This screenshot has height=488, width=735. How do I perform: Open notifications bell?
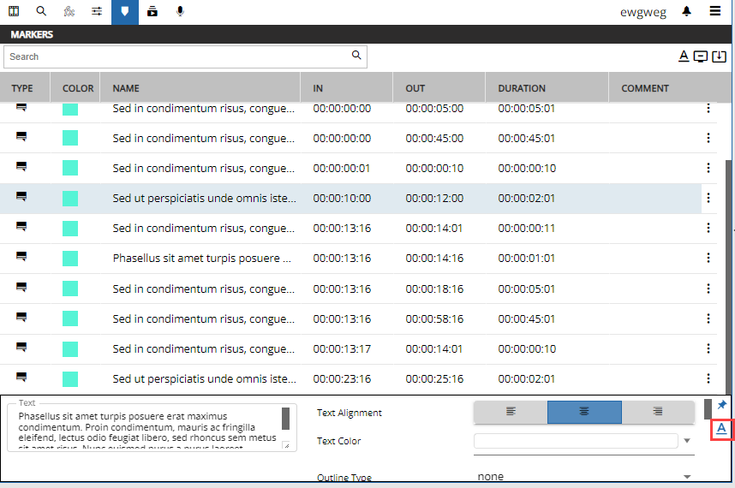pyautogui.click(x=687, y=12)
